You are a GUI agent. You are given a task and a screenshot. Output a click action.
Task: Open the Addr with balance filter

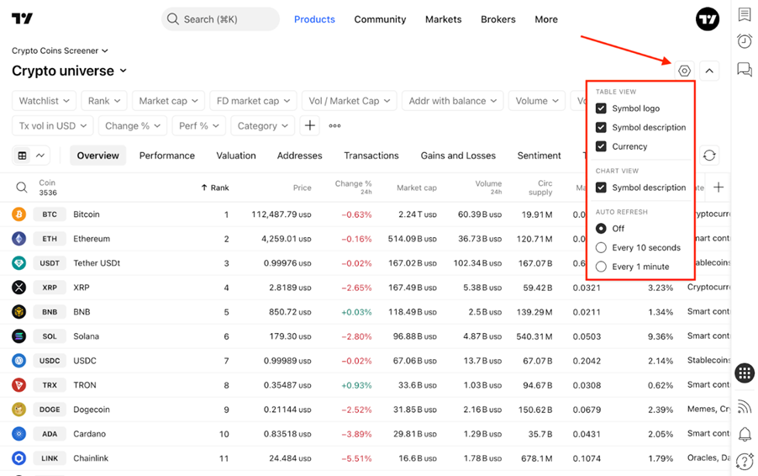(x=452, y=101)
